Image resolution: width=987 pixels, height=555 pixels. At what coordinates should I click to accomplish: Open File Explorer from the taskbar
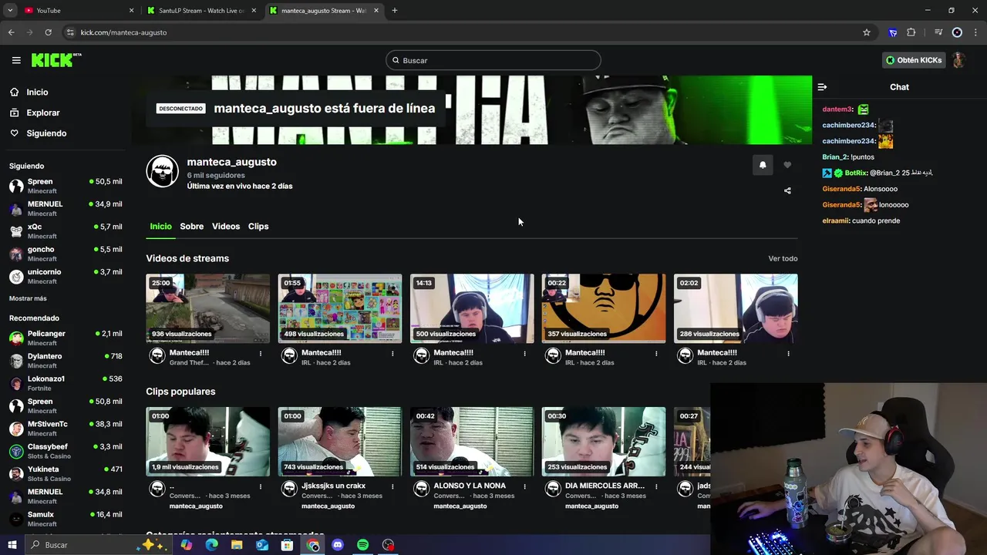[237, 545]
